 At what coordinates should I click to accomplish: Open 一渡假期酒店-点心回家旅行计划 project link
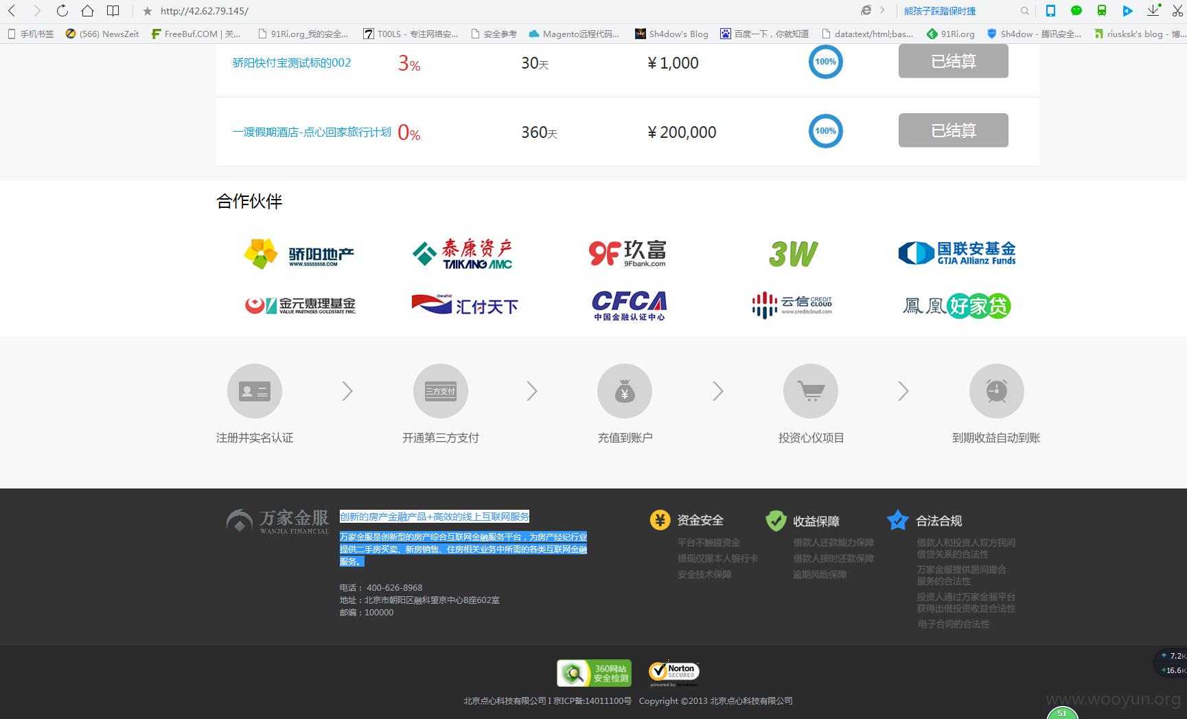pyautogui.click(x=312, y=132)
